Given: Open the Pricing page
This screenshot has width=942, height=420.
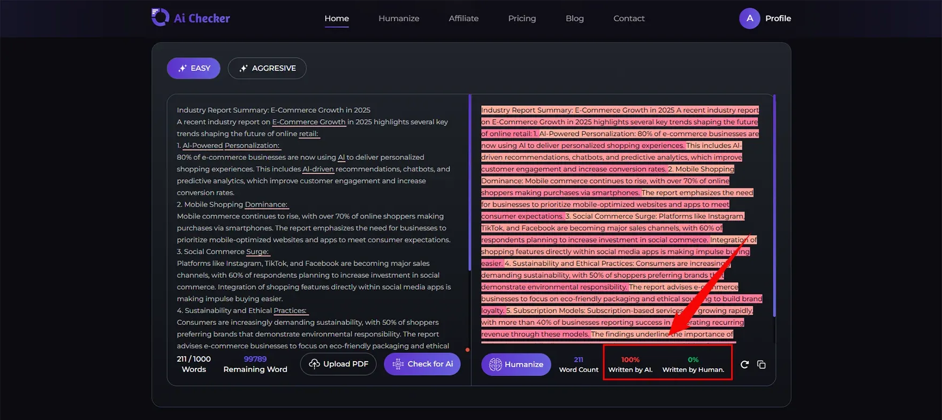Looking at the screenshot, I should (x=522, y=18).
